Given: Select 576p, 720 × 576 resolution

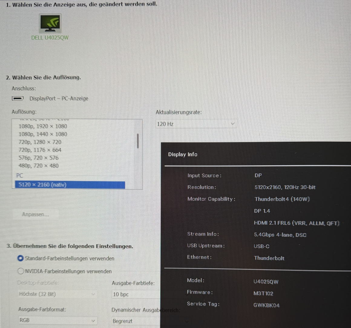Looking at the screenshot, I should [x=38, y=158].
